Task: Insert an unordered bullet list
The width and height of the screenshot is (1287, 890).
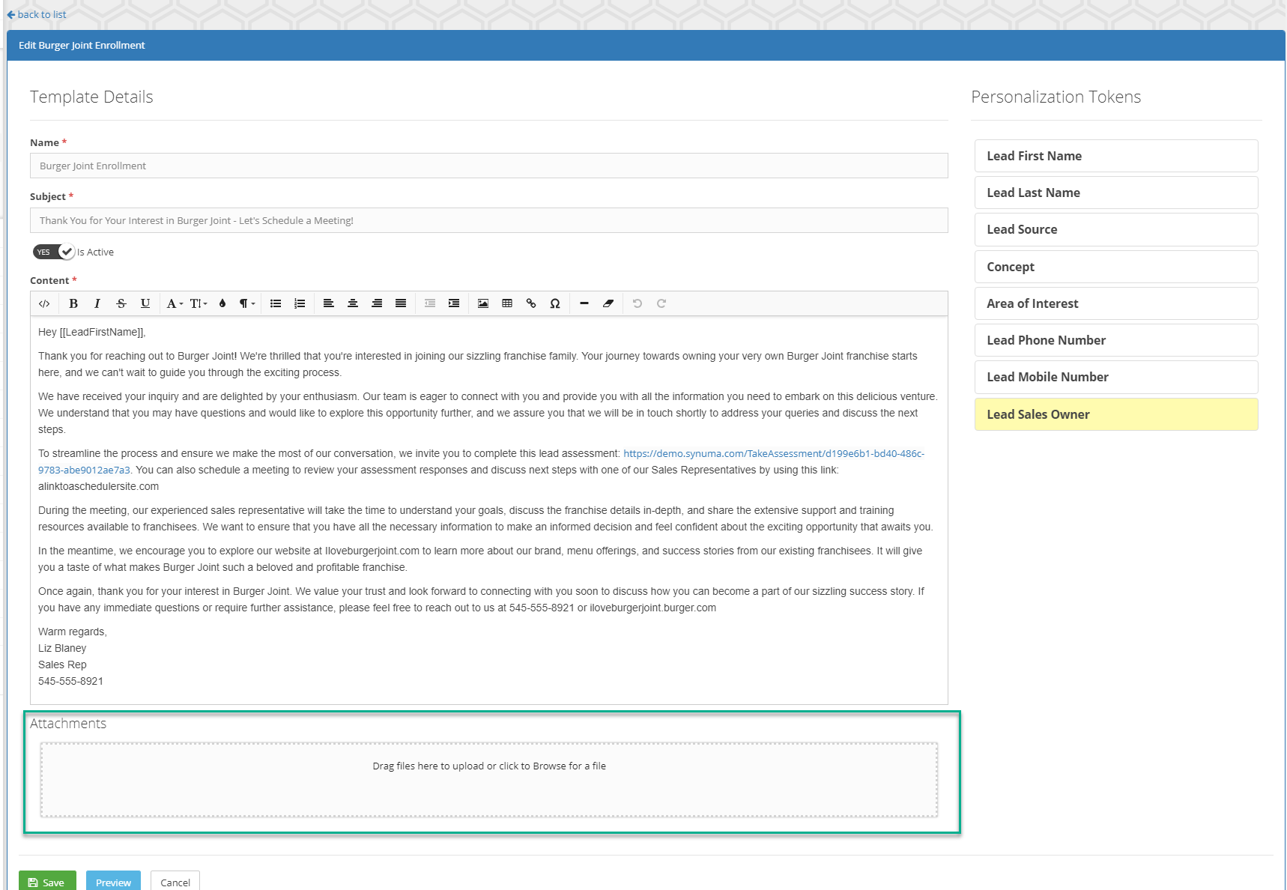Action: [276, 303]
